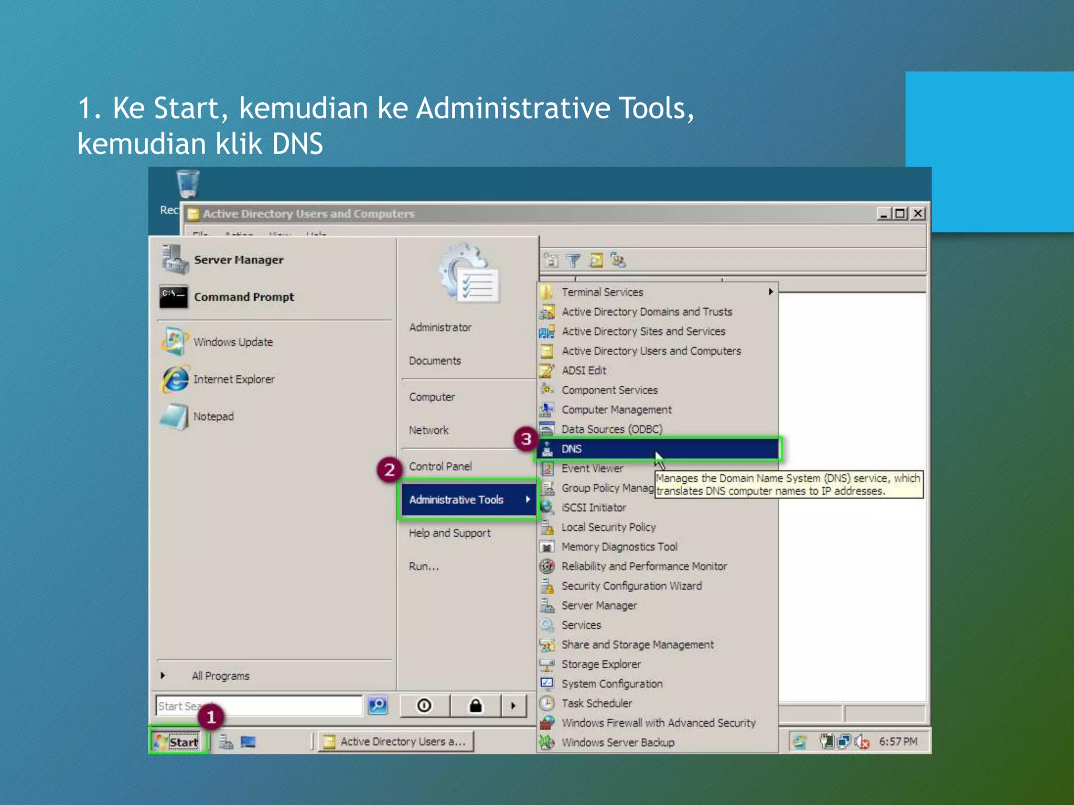Image resolution: width=1074 pixels, height=805 pixels.
Task: Open Reliability and Performance Monitor
Action: [x=657, y=566]
